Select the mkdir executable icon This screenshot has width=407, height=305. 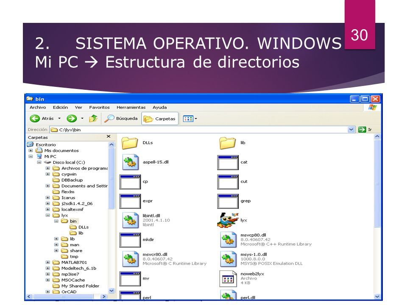pyautogui.click(x=130, y=240)
